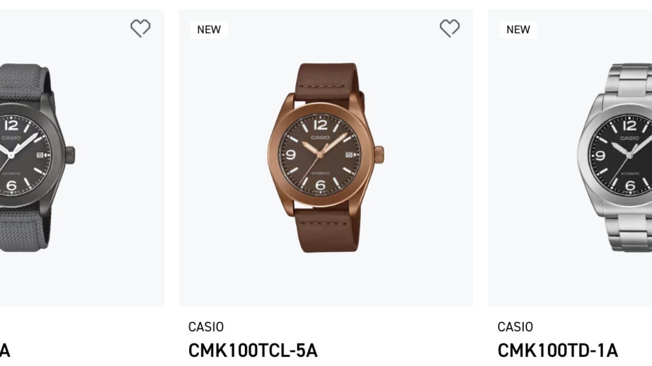Open the CMK100TD-1A product link
The height and width of the screenshot is (366, 652).
[557, 351]
